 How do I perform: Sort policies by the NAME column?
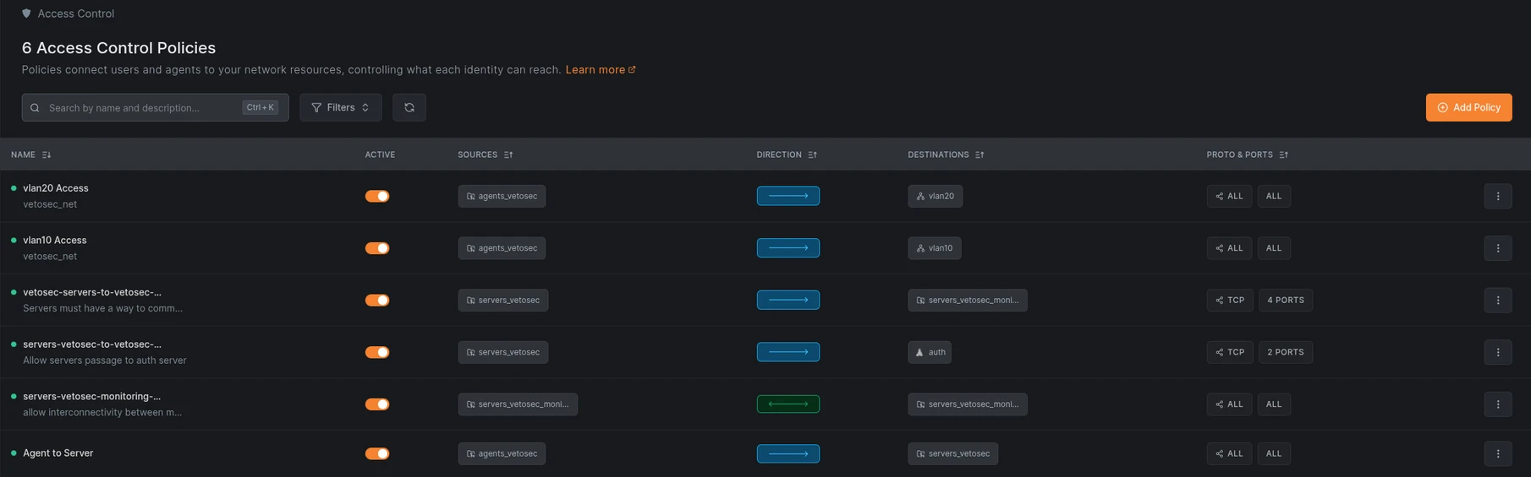(31, 154)
